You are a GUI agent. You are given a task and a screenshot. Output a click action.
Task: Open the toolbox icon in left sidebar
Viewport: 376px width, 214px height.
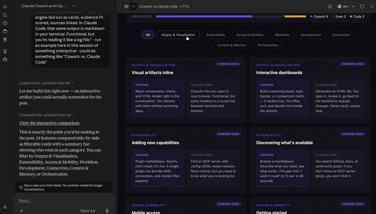point(5,59)
